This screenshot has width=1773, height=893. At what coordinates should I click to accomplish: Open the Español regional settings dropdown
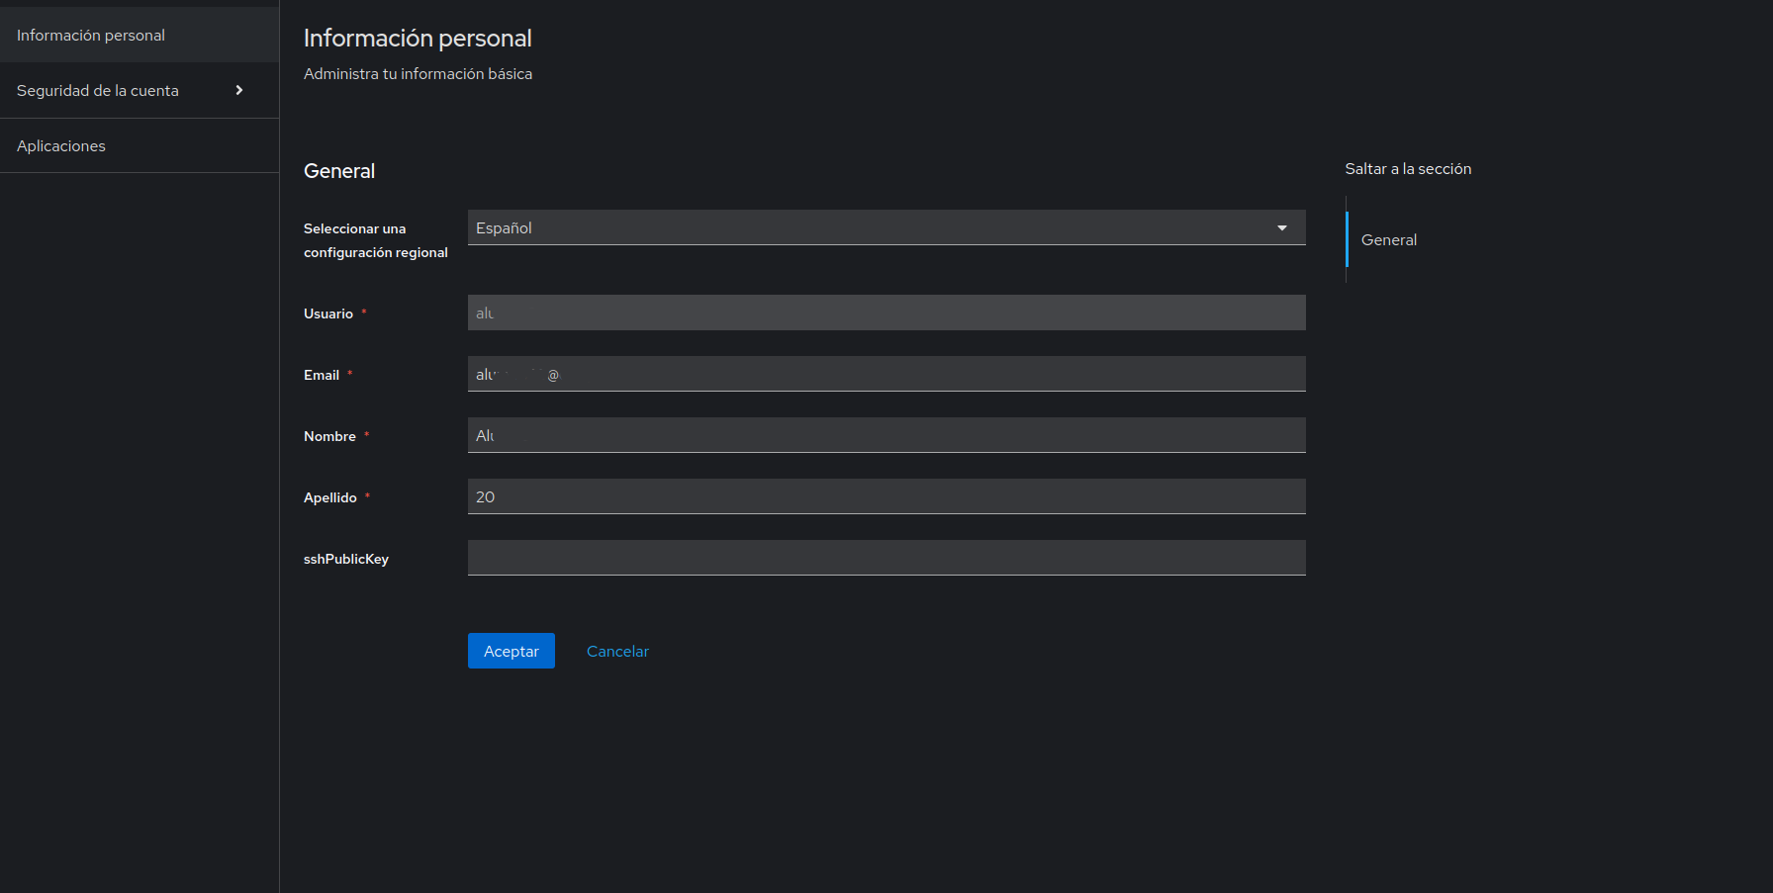pyautogui.click(x=871, y=227)
